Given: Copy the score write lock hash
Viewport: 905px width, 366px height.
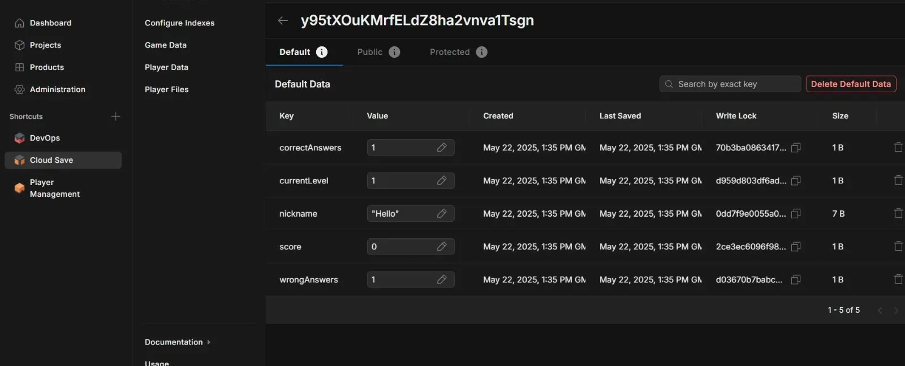Looking at the screenshot, I should 796,247.
